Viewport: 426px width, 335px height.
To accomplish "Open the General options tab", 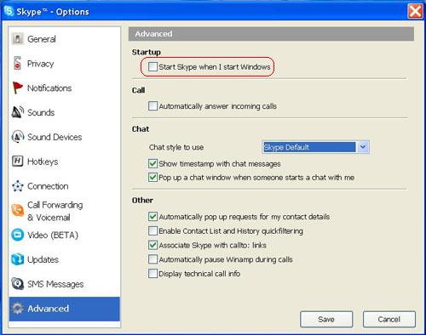I will point(65,39).
